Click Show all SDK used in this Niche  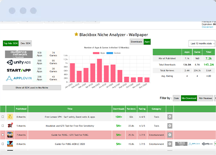[32, 88]
